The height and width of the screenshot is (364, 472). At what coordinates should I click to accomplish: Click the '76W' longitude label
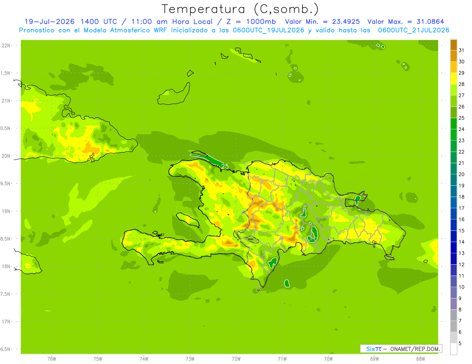[52, 359]
